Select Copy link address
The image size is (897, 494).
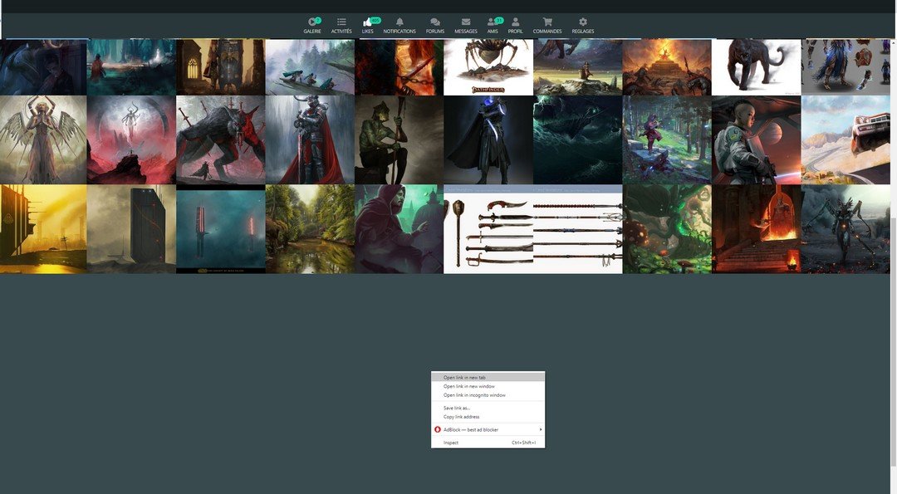pos(461,417)
